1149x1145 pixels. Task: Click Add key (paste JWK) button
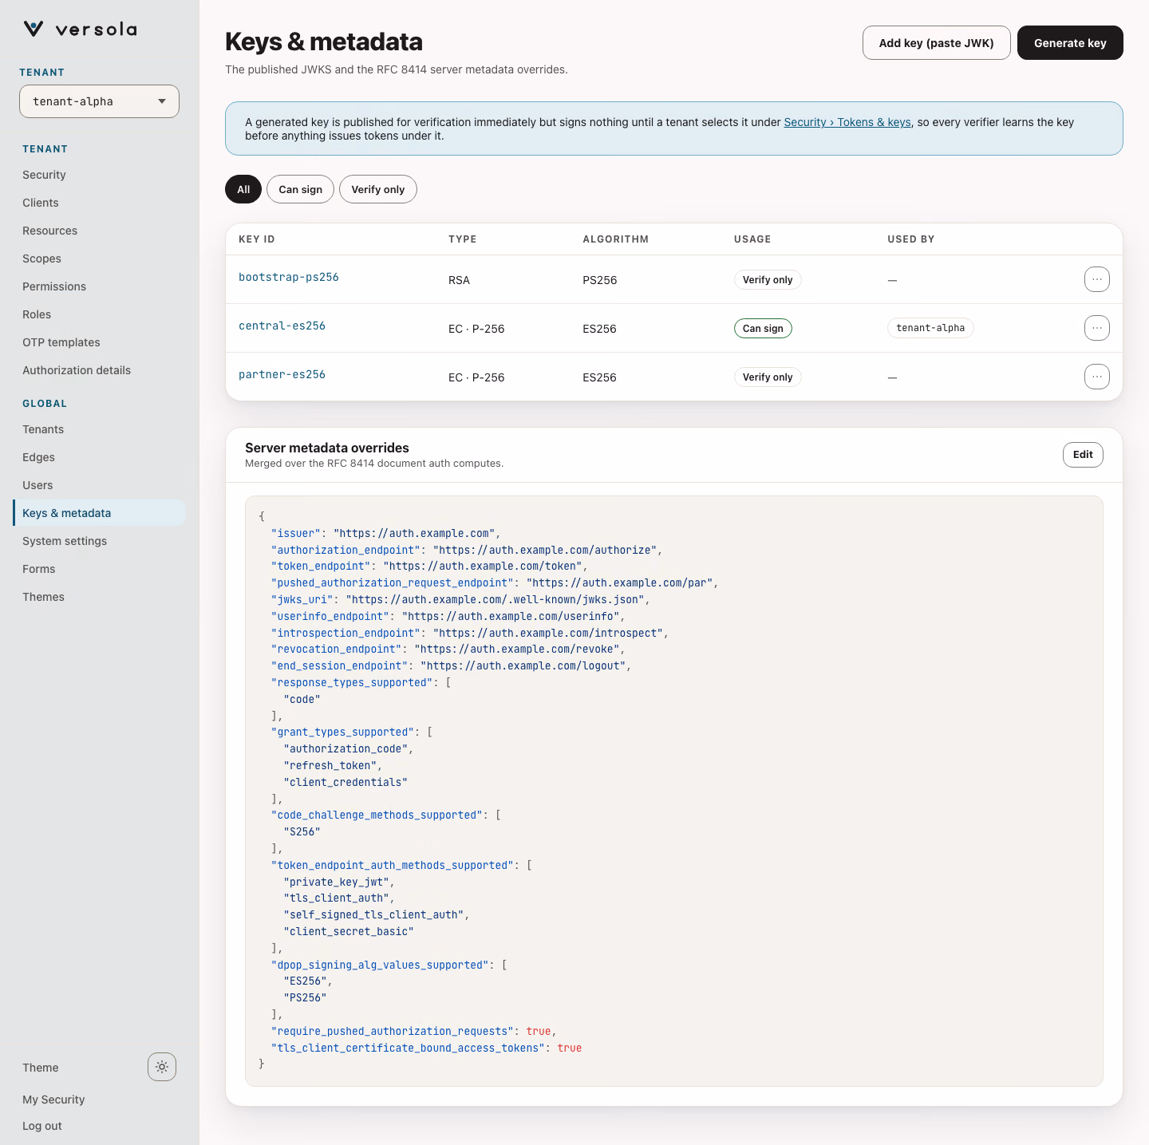(x=936, y=43)
